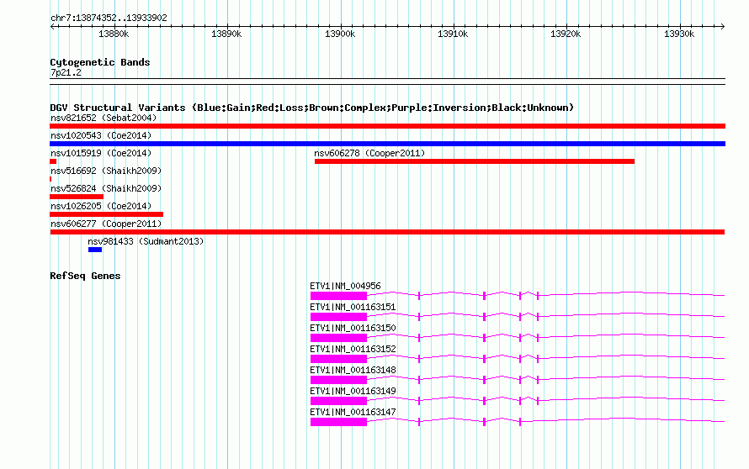Click the nsv1015919 (Coe2014) short red bar

pos(53,161)
